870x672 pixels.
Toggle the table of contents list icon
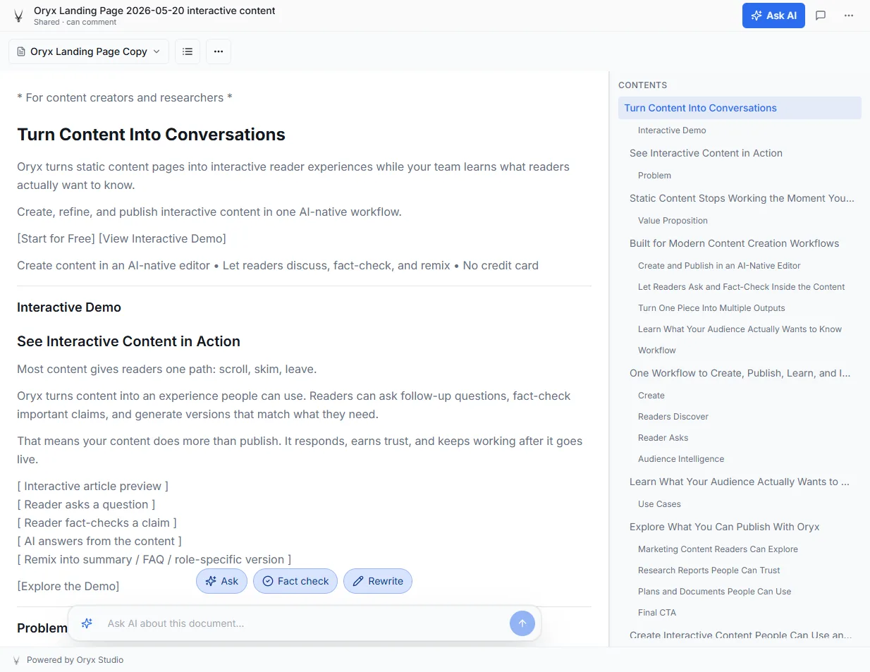(188, 51)
